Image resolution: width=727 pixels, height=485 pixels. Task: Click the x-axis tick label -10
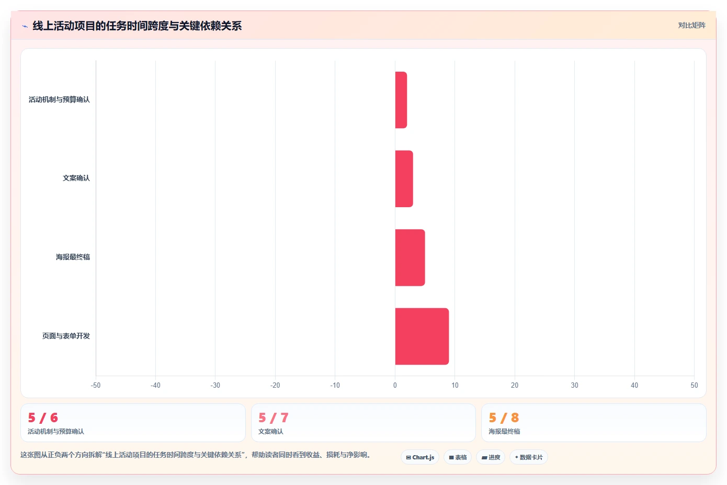335,385
